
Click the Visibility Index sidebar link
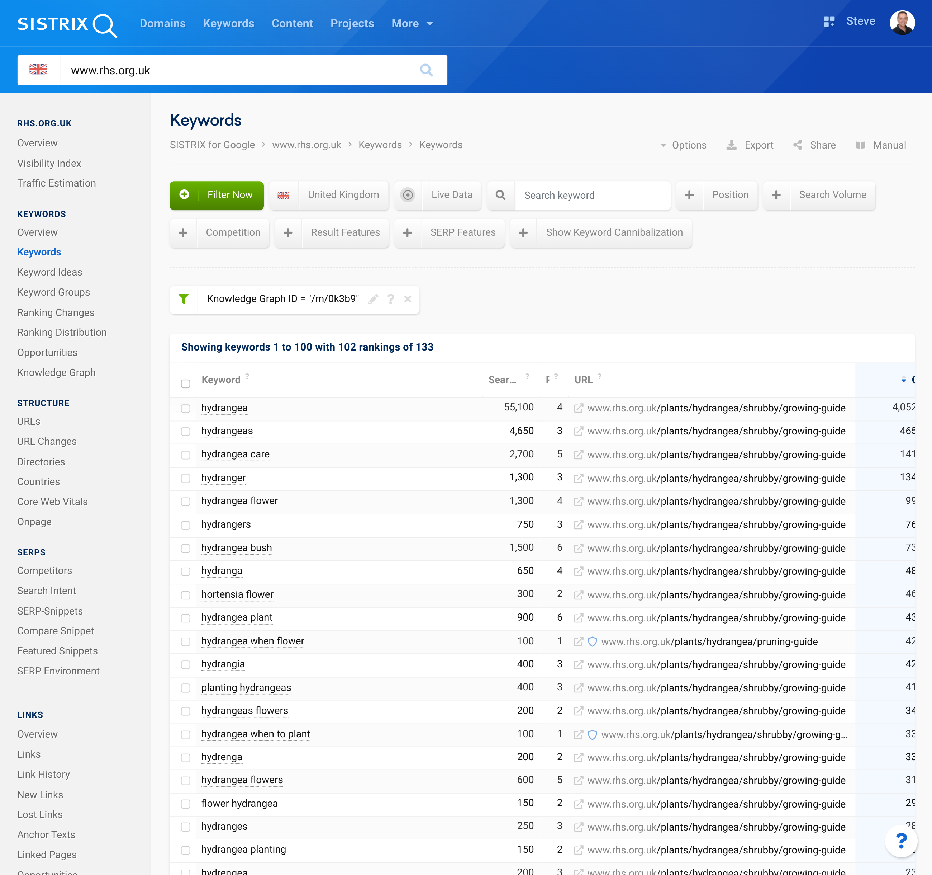pos(48,163)
